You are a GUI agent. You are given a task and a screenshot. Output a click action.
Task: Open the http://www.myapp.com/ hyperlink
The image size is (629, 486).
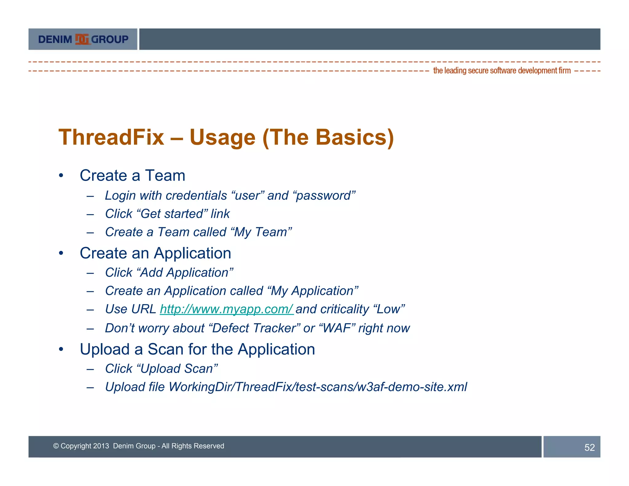[227, 309]
